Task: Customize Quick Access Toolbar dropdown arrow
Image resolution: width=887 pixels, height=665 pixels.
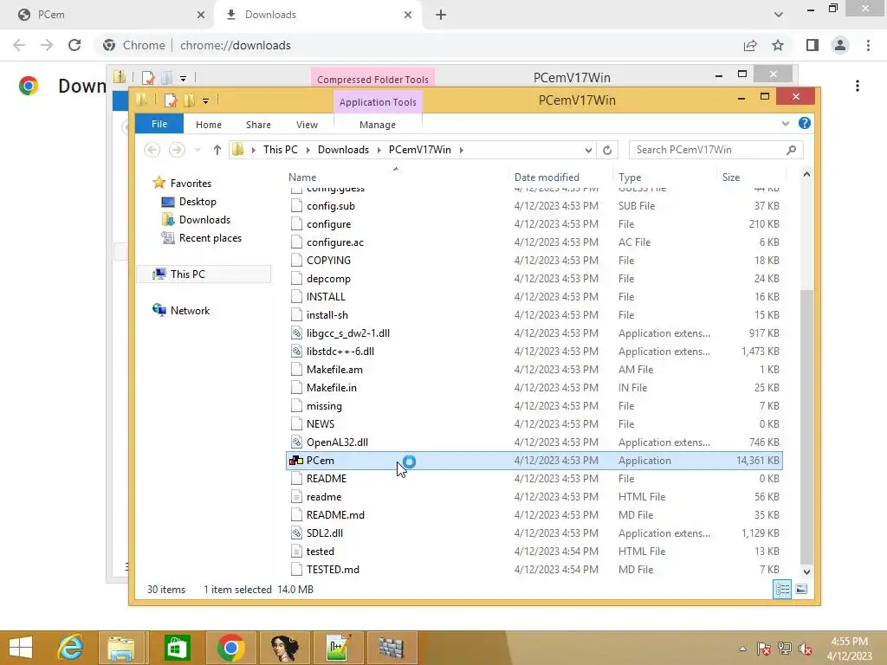Action: point(205,101)
